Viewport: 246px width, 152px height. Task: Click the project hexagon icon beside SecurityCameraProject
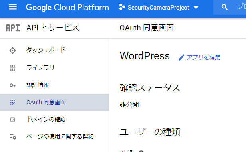click(122, 7)
